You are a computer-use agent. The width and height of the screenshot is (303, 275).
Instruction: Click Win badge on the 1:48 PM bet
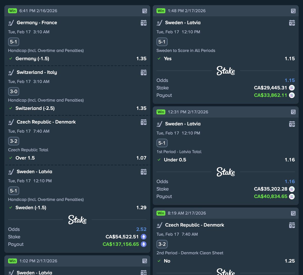coord(161,11)
